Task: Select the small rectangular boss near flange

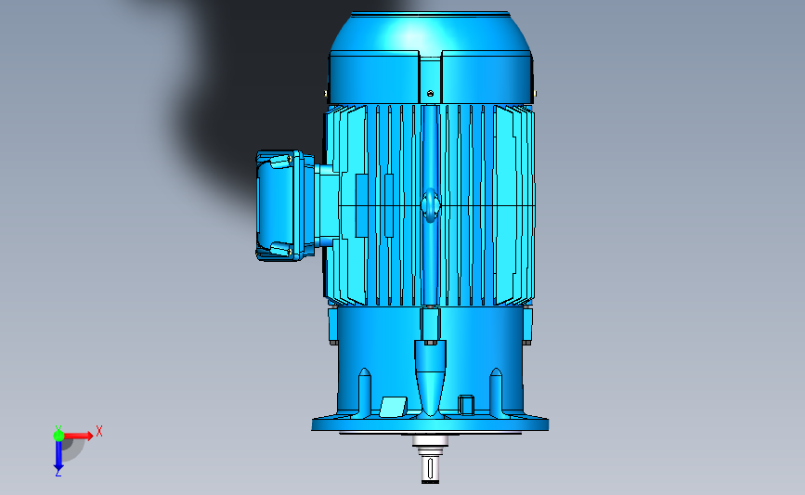Action: click(466, 405)
